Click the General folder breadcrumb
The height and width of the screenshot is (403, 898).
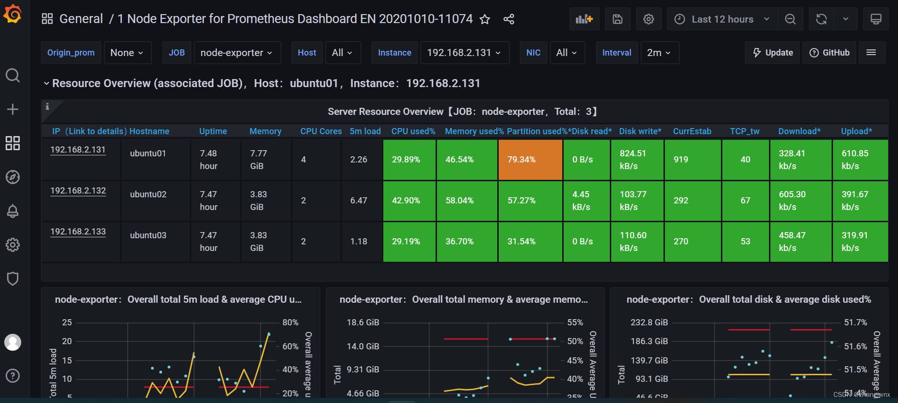81,19
